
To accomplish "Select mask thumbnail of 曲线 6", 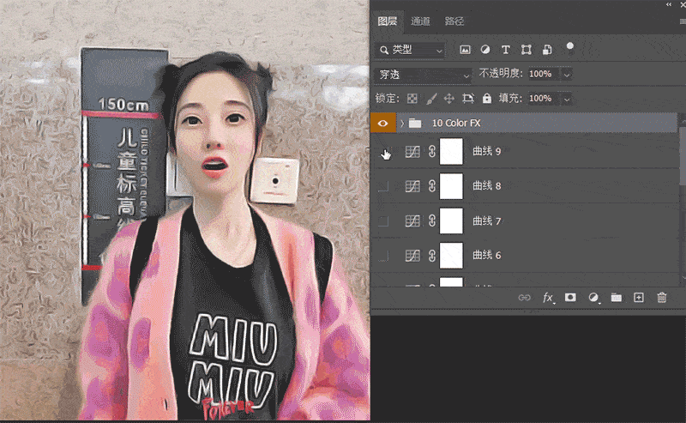I will [451, 256].
